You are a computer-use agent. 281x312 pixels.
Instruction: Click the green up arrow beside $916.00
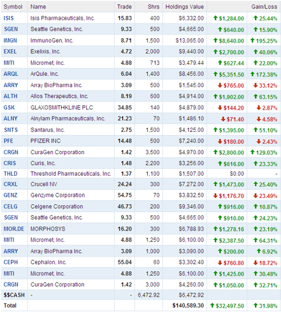point(220,206)
